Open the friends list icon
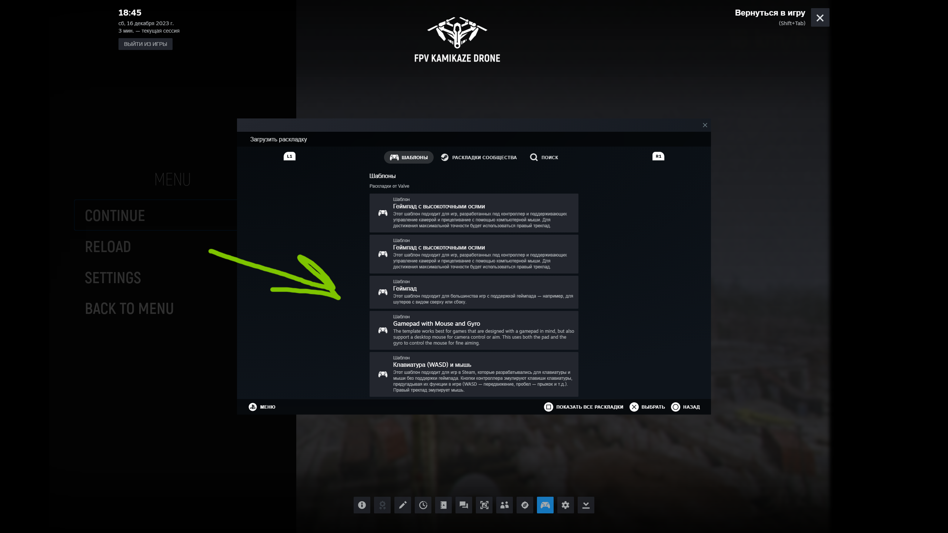The image size is (948, 533). 504,505
